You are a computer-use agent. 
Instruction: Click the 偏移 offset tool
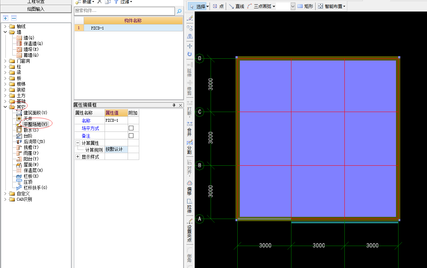(x=190, y=188)
